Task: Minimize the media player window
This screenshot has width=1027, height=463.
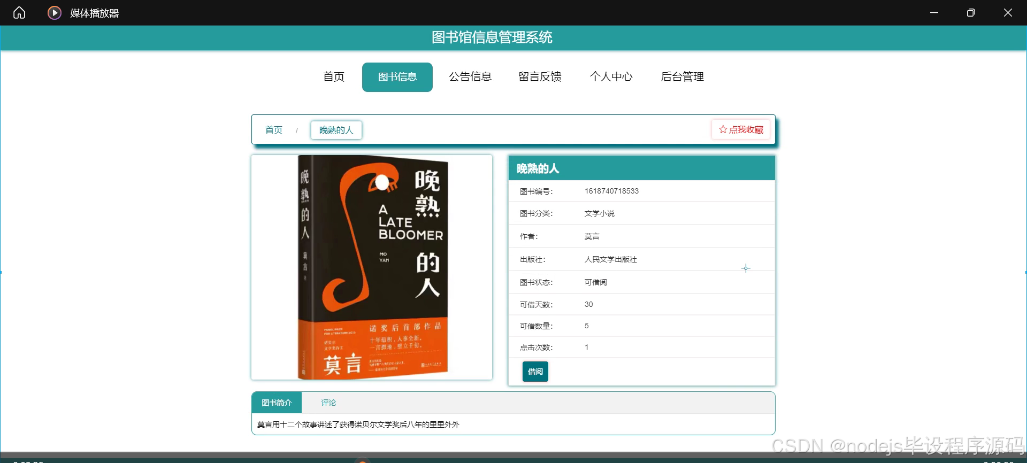Action: [x=934, y=13]
